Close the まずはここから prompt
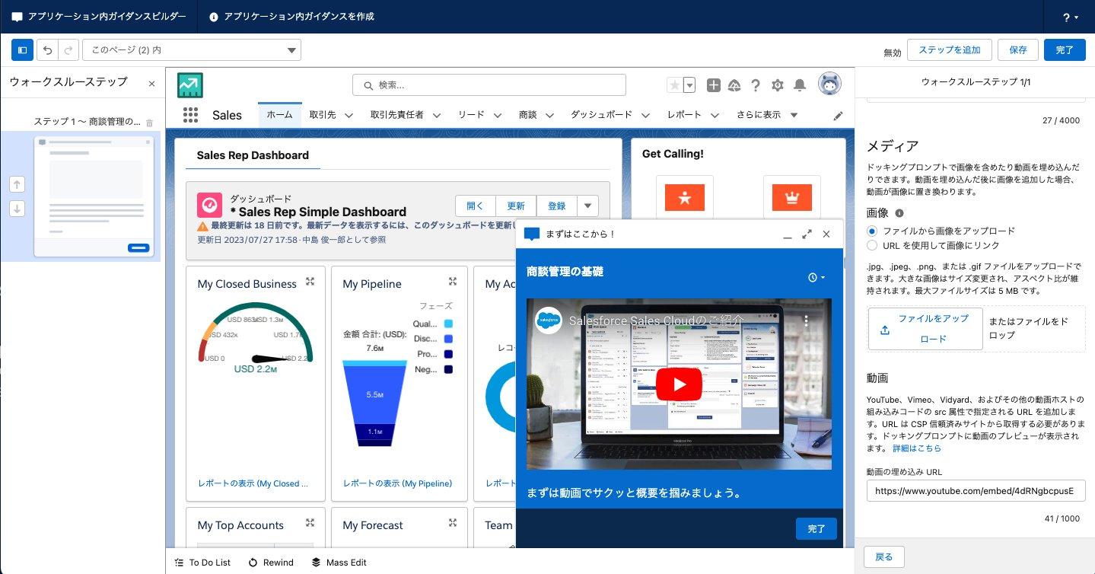Screen dimensions: 1095x574 point(826,234)
